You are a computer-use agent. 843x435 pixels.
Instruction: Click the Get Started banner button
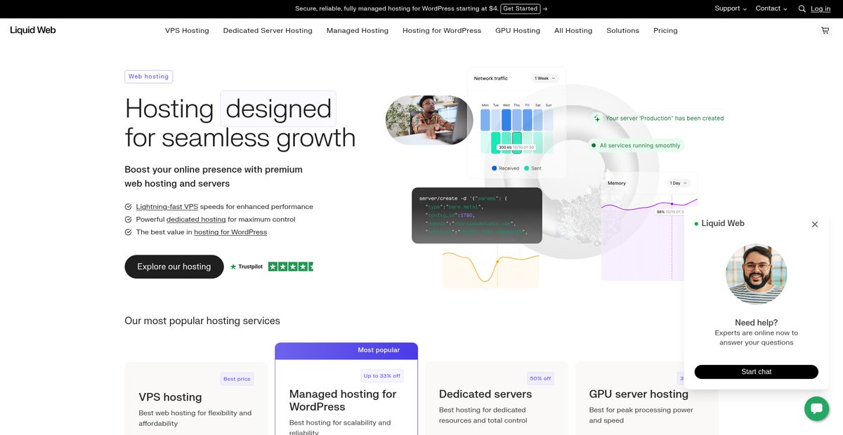click(521, 9)
